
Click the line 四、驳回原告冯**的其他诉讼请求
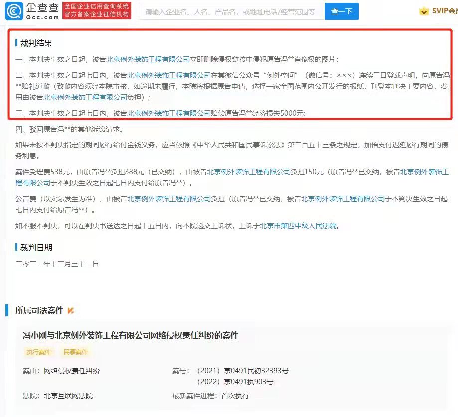[69, 129]
